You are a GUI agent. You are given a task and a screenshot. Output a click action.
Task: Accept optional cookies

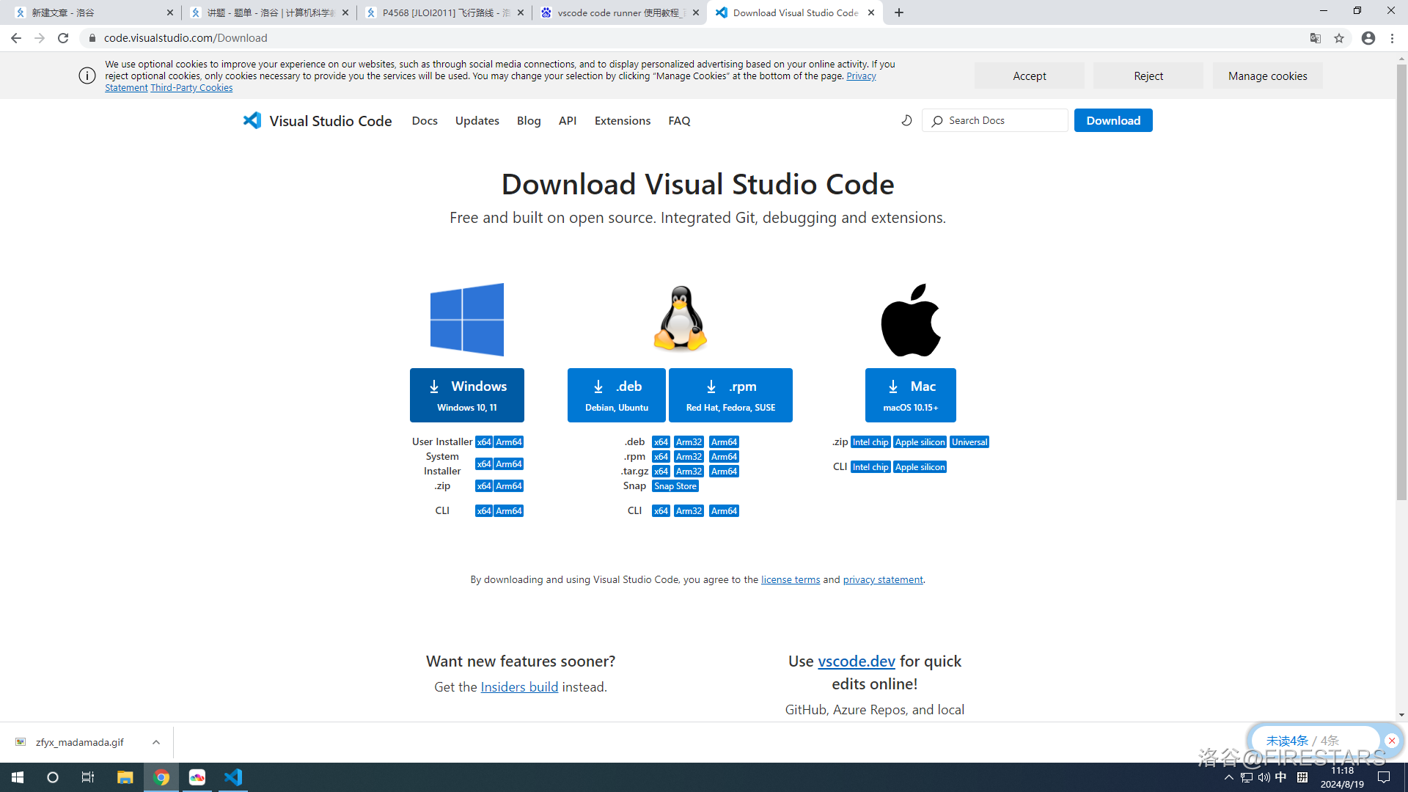click(1029, 76)
